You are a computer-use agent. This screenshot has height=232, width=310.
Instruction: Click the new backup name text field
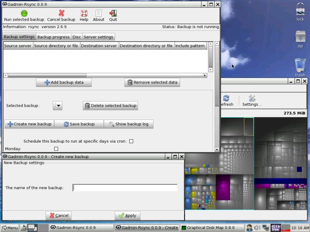point(124,188)
